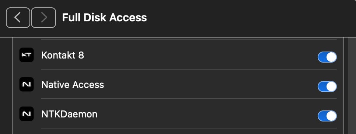Click the Native Access app icon
Screen dimensions: 356x134
click(27, 84)
